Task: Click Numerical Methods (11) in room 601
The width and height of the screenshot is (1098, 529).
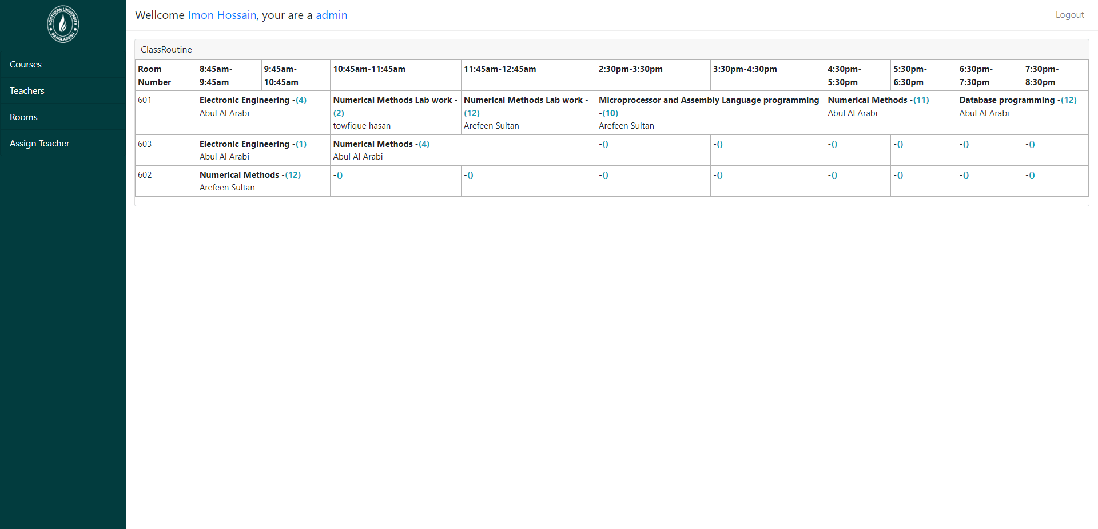Action: click(x=921, y=100)
